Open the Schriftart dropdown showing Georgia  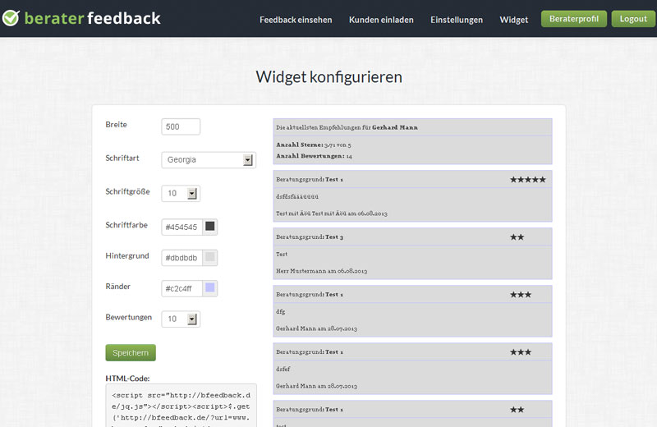pos(209,159)
